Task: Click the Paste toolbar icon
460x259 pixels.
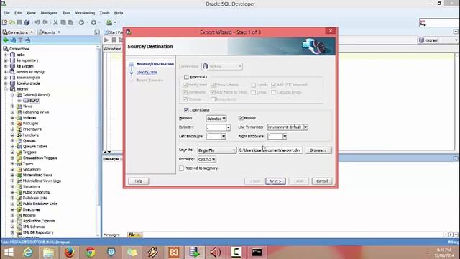Action: (x=70, y=22)
